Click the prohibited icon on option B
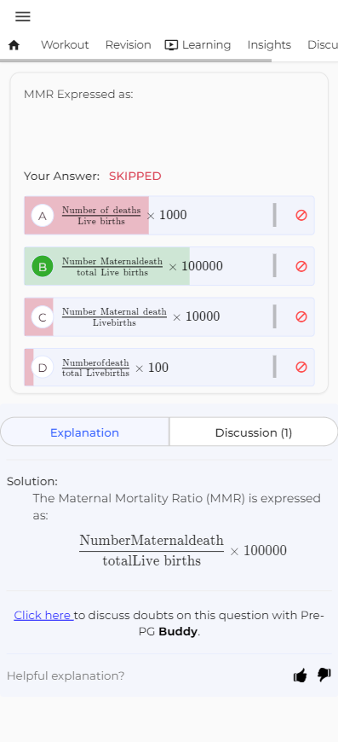338x742 pixels. (301, 266)
